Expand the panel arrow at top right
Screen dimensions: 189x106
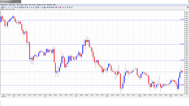[188, 7]
